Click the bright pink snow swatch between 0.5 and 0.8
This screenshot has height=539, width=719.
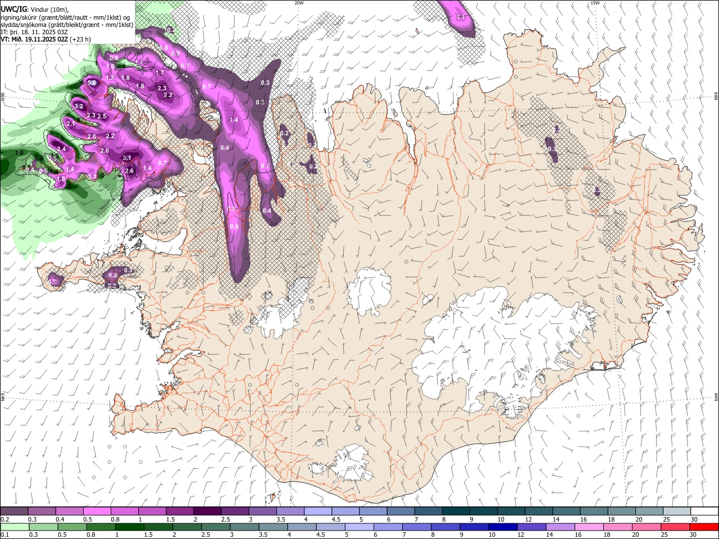click(x=97, y=511)
